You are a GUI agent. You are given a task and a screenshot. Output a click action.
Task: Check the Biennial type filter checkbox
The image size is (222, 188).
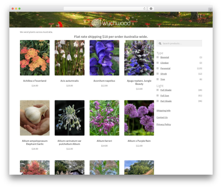[158, 57]
